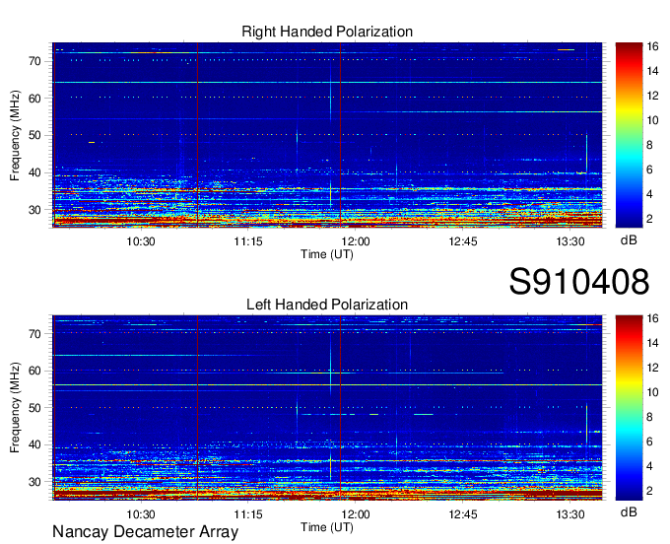Click the left-handed polarization spectrogram image
Image resolution: width=670 pixels, height=544 pixels.
pyautogui.click(x=327, y=408)
